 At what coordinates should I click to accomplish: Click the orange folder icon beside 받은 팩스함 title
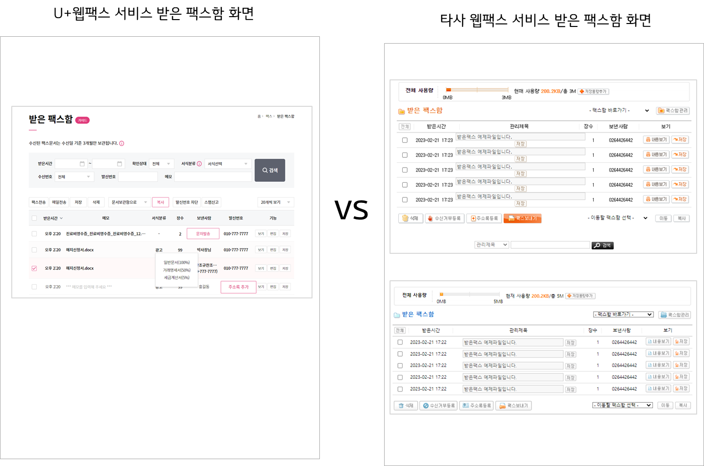pyautogui.click(x=401, y=111)
